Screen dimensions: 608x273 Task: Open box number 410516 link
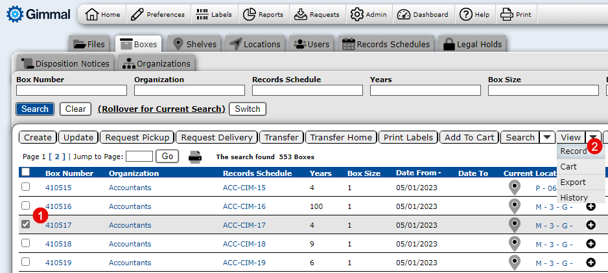tap(58, 206)
